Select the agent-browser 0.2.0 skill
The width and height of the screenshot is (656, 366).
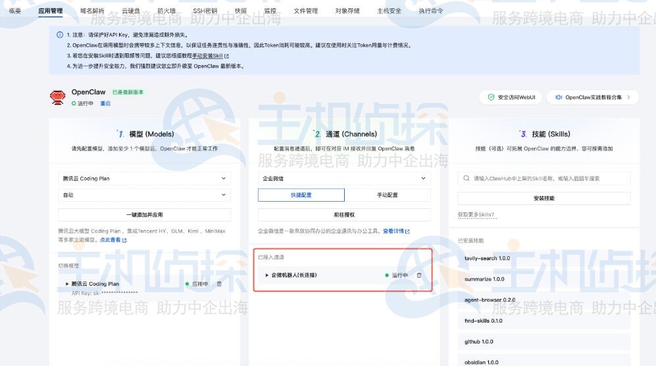tap(544, 300)
